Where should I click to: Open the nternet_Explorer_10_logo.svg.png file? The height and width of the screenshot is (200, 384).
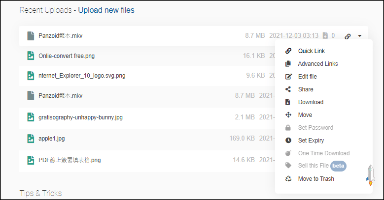pyautogui.click(x=82, y=76)
